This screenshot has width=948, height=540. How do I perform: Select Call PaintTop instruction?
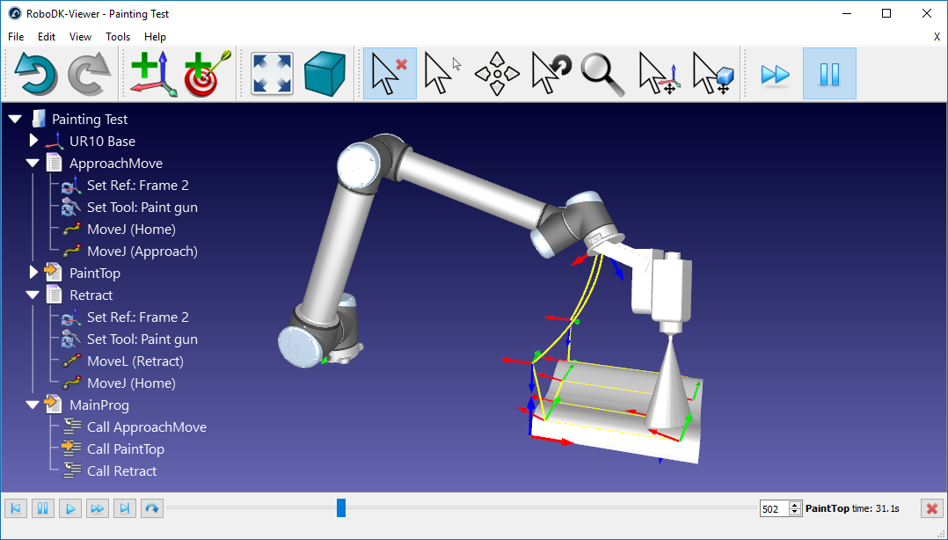pyautogui.click(x=125, y=449)
